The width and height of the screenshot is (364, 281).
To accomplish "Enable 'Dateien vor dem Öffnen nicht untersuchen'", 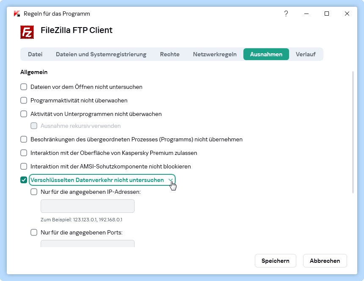I will [x=24, y=87].
